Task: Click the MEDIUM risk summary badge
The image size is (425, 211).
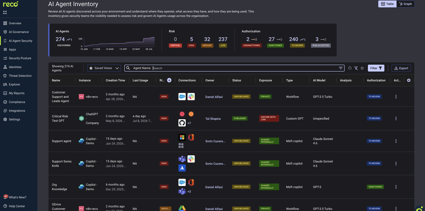Action: click(x=207, y=45)
